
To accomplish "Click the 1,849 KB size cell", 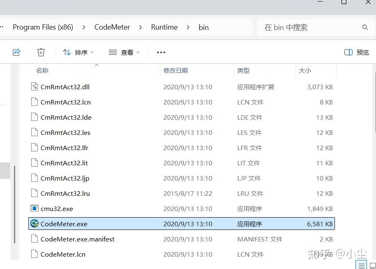I will [320, 209].
